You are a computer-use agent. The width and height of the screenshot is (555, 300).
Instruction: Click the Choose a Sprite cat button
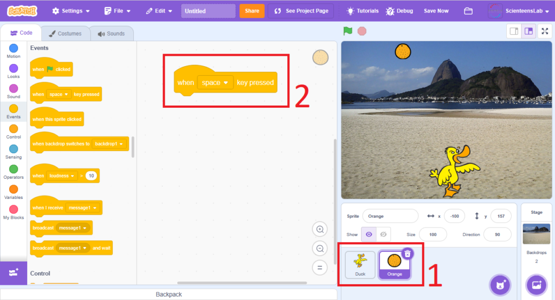500,285
